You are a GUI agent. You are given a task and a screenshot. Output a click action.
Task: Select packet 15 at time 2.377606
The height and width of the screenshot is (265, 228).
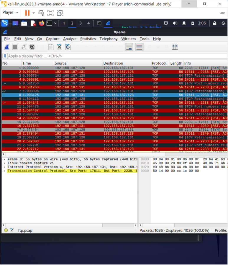(x=114, y=122)
